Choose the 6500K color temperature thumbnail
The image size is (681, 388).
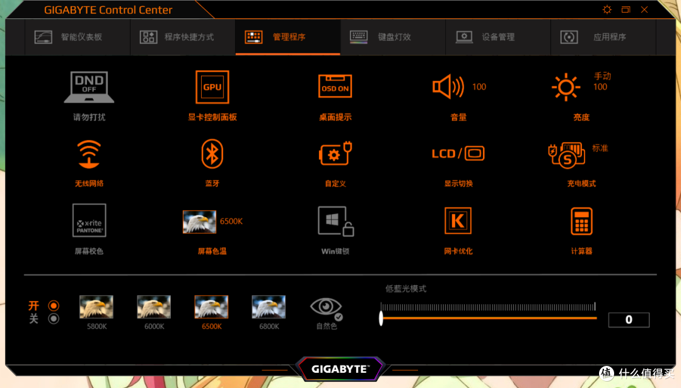pyautogui.click(x=211, y=307)
